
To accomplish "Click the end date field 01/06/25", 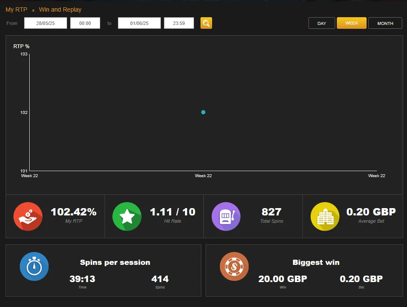I will point(139,23).
